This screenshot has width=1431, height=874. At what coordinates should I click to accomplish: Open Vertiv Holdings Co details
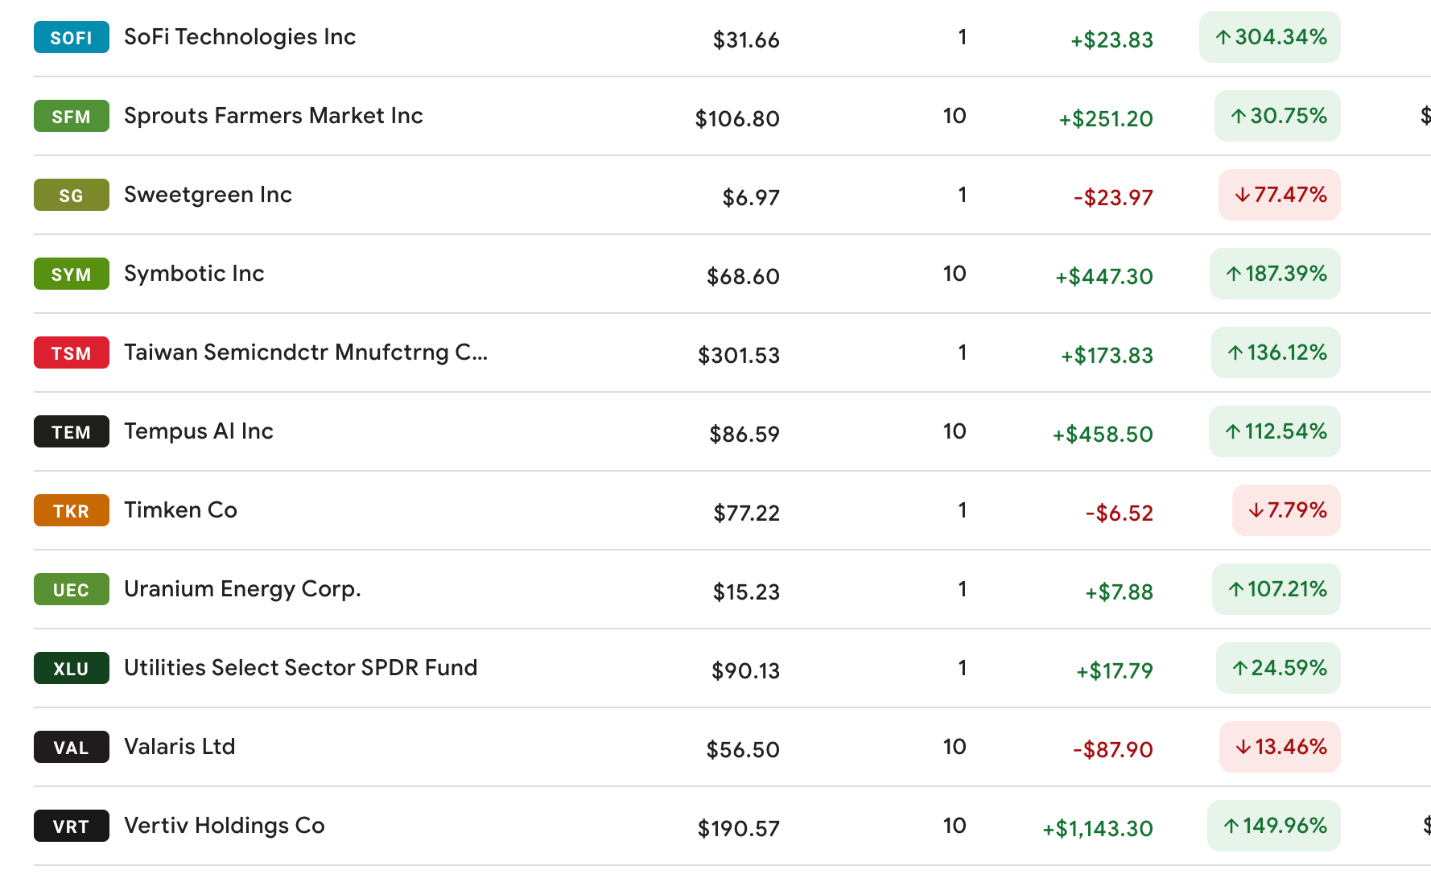click(224, 826)
